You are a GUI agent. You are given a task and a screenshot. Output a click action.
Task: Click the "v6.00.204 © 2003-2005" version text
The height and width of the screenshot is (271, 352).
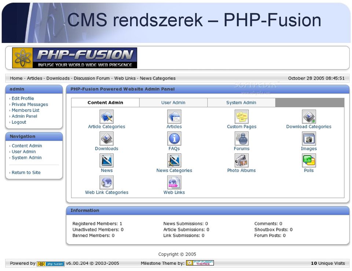[x=92, y=263]
